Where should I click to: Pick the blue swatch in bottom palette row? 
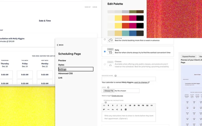[133, 33]
